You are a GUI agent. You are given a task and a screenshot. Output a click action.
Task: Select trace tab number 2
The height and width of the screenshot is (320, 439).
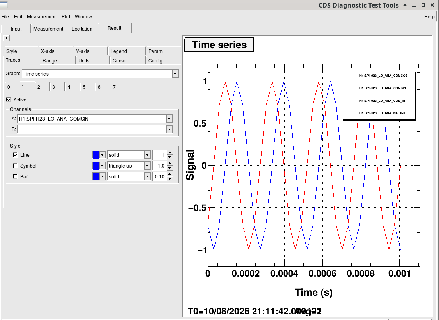coord(39,87)
